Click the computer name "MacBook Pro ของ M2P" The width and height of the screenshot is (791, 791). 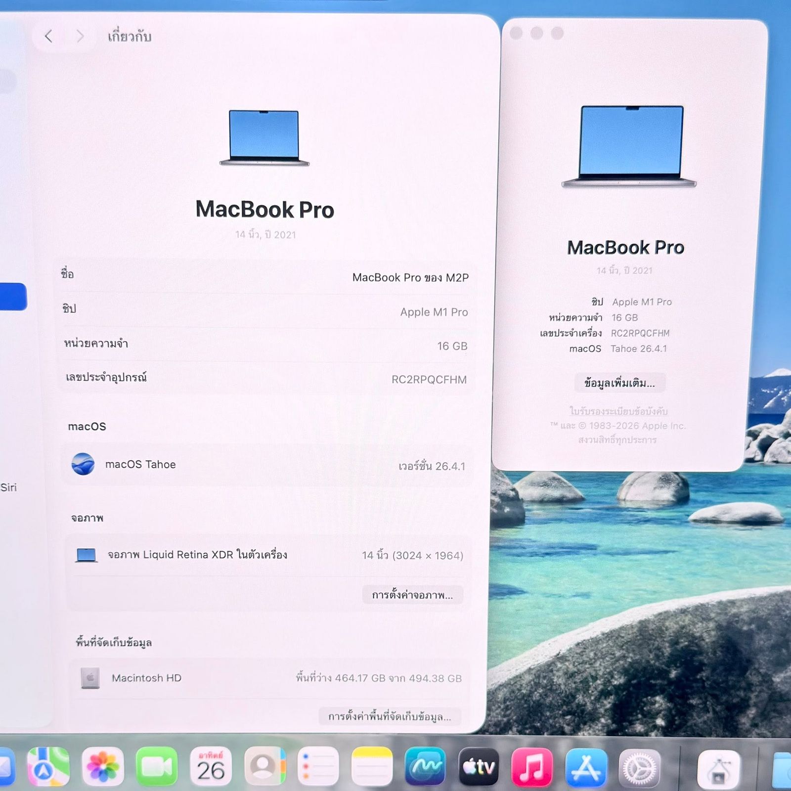click(x=410, y=277)
